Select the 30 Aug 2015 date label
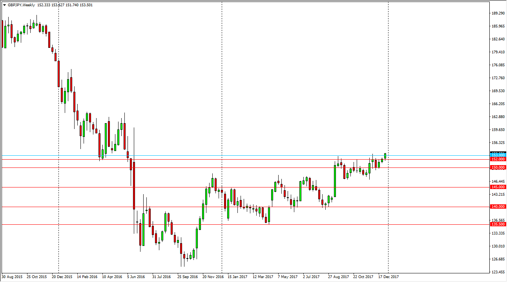 (12, 277)
